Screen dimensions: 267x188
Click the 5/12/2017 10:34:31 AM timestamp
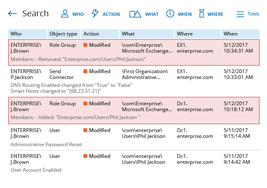[238, 48]
